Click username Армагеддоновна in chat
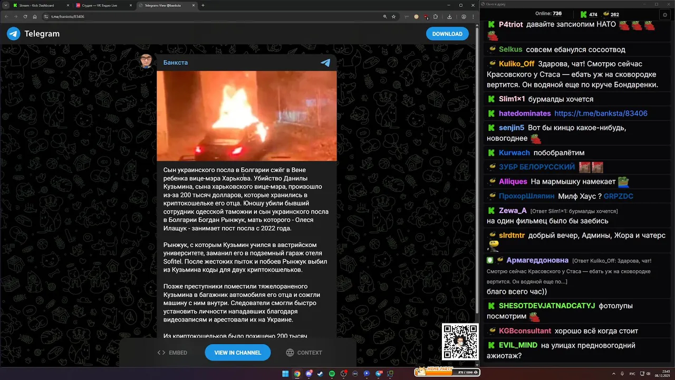 [537, 260]
